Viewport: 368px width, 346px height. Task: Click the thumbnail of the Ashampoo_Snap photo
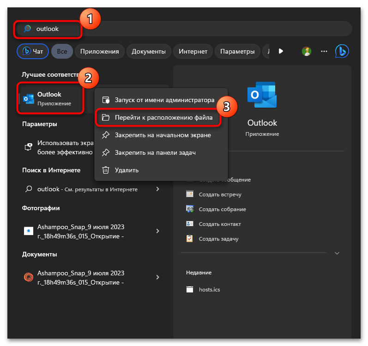pos(29,231)
